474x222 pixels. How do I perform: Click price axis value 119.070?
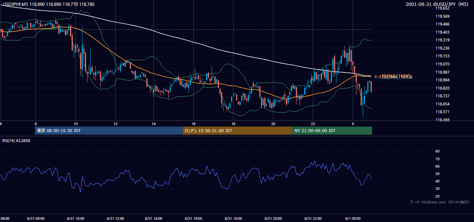point(443,64)
